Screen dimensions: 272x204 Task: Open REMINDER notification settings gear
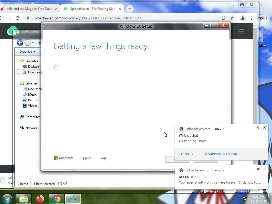pyautogui.click(x=258, y=169)
